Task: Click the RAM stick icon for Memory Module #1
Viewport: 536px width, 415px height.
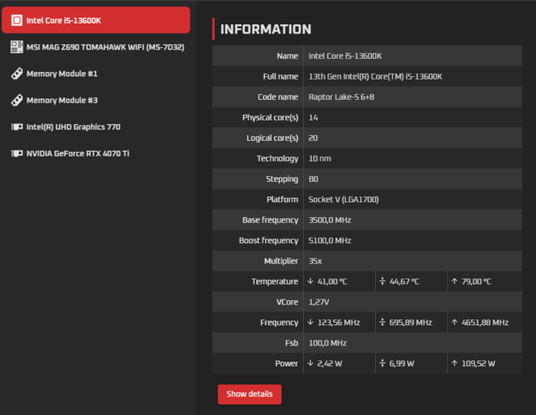Action: tap(15, 74)
